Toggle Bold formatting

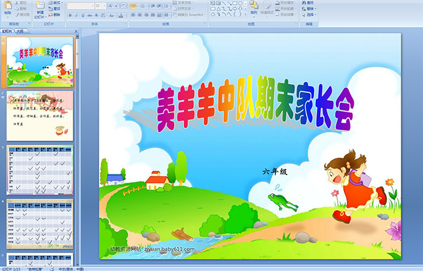click(70, 15)
